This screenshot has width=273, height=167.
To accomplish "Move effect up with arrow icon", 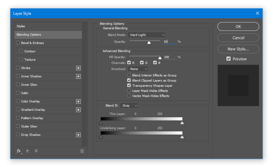I will click(27, 151).
